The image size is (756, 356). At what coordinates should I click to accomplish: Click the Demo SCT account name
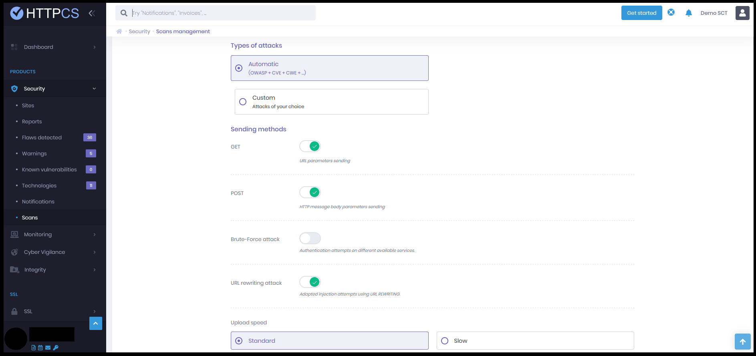point(714,13)
